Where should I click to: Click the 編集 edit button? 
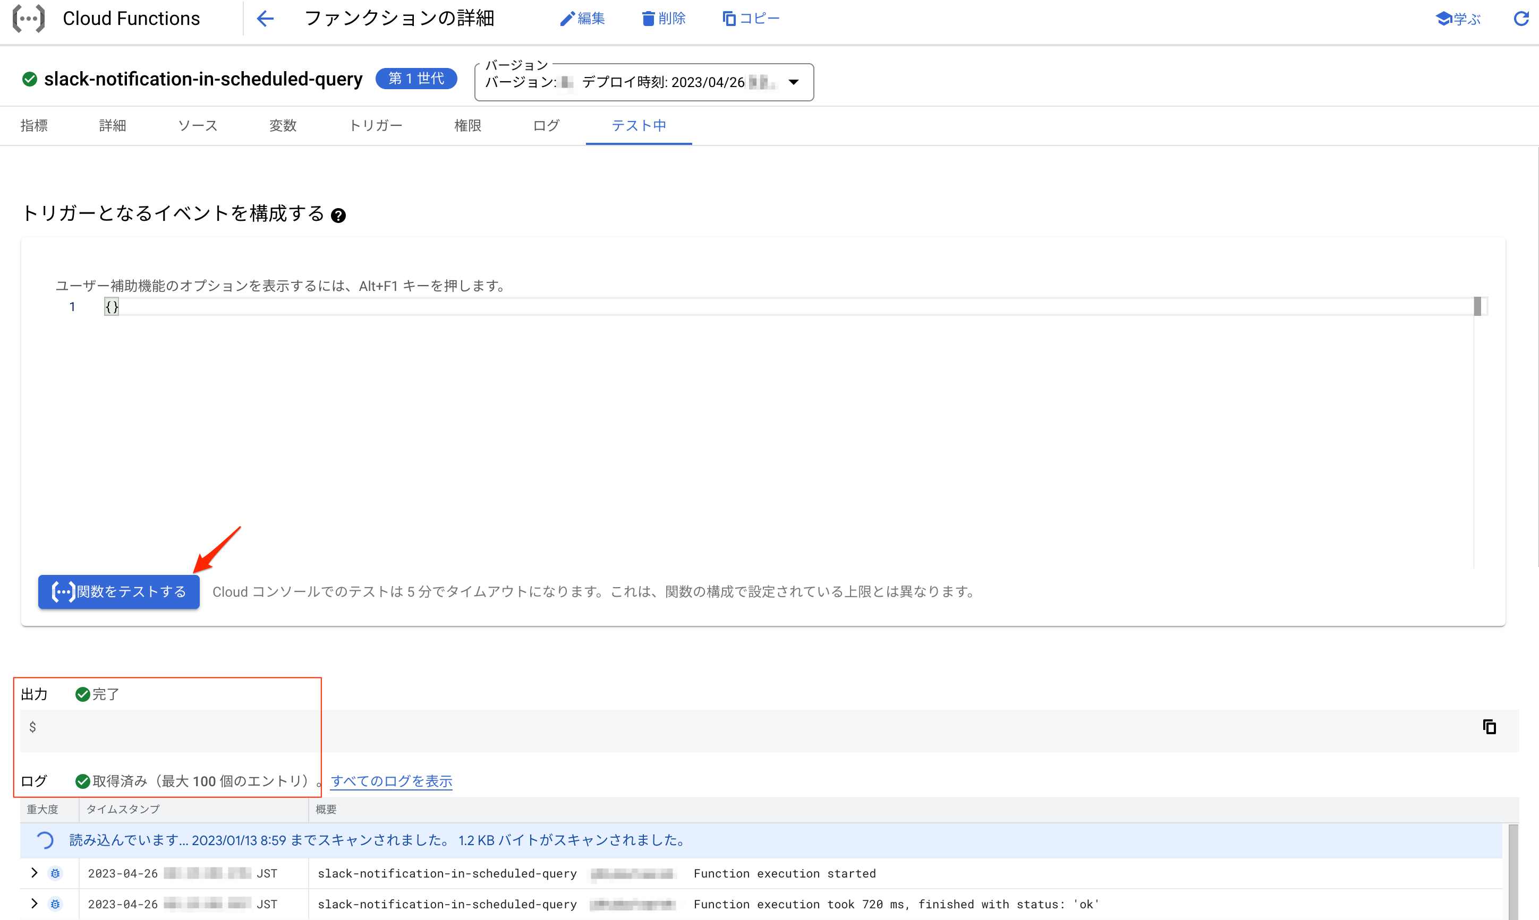(582, 19)
